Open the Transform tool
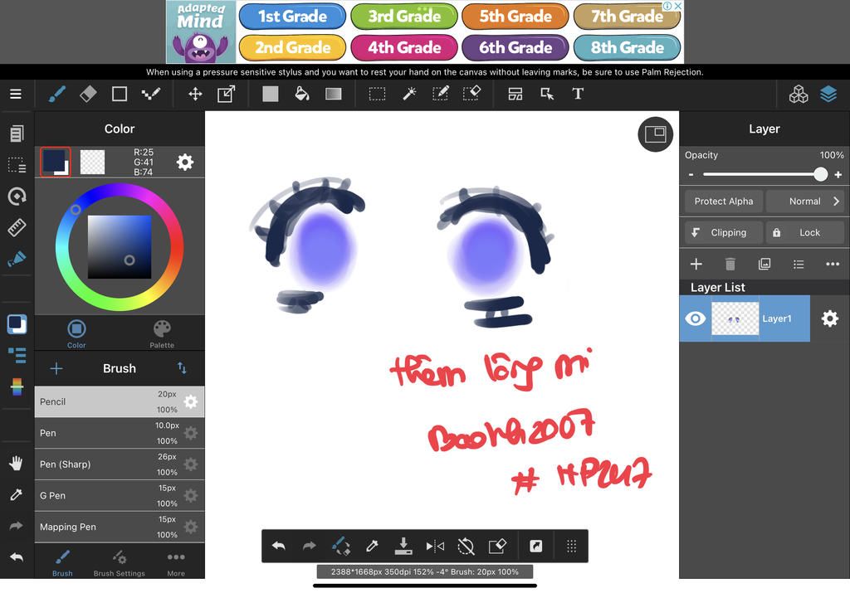Viewport: 850px width, 593px height. coord(226,94)
